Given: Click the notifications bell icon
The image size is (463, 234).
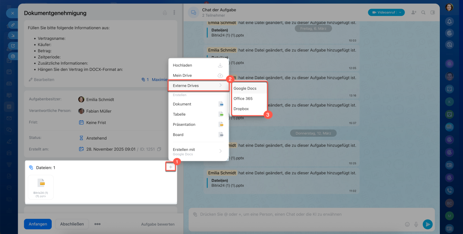Looking at the screenshot, I should (x=449, y=22).
